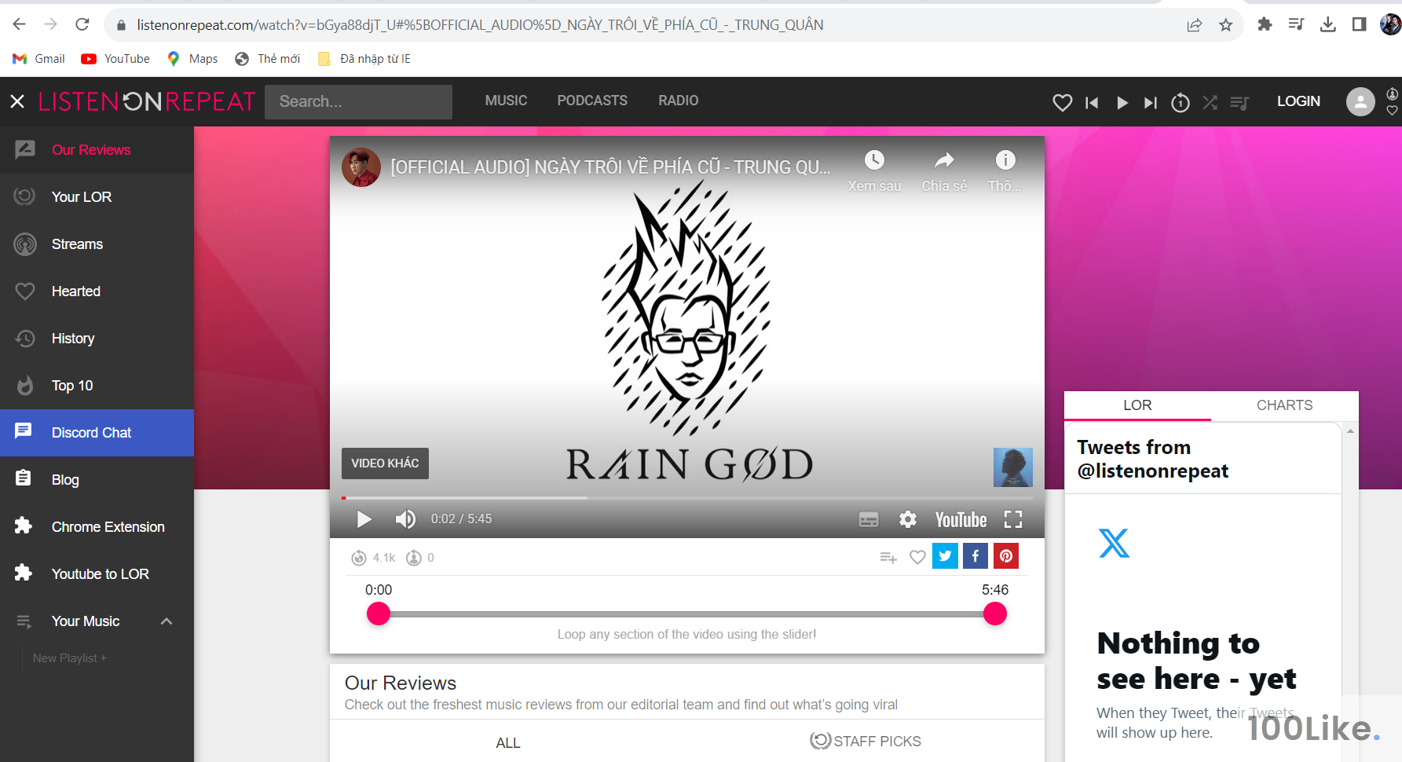Skip to next track in header

(x=1151, y=103)
